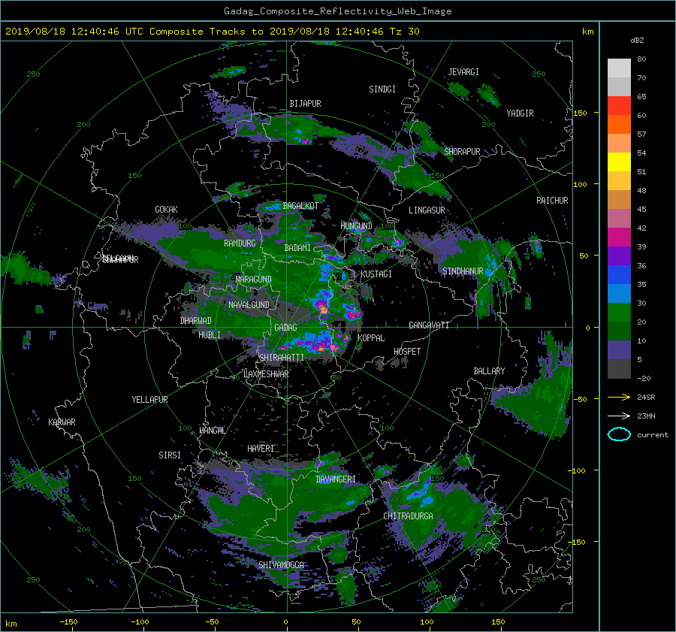676x632 pixels.
Task: Click the GANGAVATI city label
Action: pyautogui.click(x=429, y=325)
